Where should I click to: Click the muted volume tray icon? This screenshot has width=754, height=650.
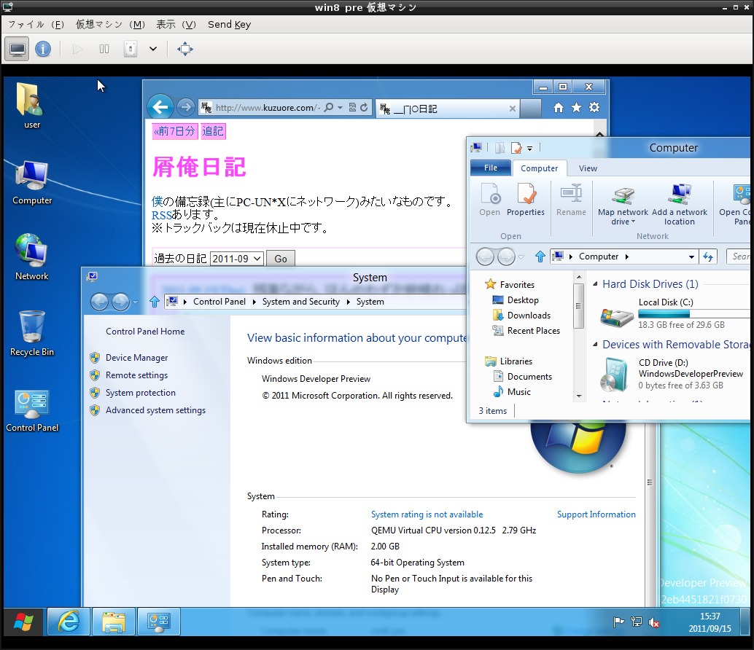(x=654, y=622)
